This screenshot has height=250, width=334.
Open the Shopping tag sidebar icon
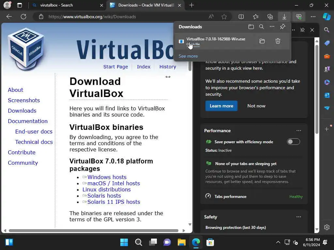[x=327, y=43]
